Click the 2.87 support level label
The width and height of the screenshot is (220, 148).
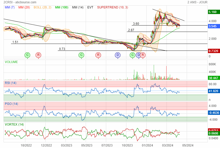[131, 30]
